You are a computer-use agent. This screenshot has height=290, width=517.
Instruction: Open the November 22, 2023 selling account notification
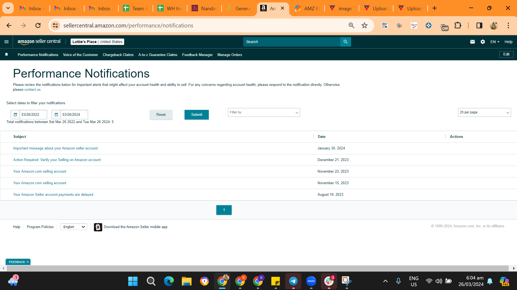tap(40, 172)
